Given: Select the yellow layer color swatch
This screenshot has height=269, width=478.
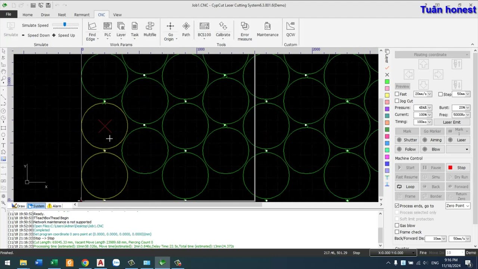Looking at the screenshot, I should (x=387, y=95).
